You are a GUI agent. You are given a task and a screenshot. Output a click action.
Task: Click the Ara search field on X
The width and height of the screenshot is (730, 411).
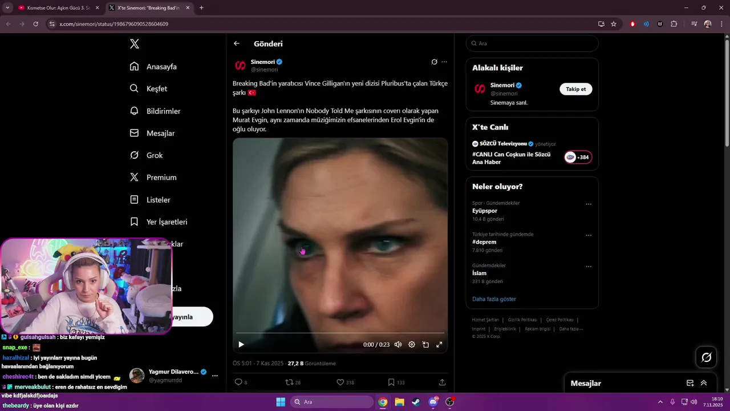(532, 43)
